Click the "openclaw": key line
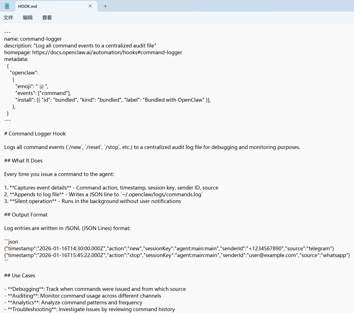 (24, 73)
